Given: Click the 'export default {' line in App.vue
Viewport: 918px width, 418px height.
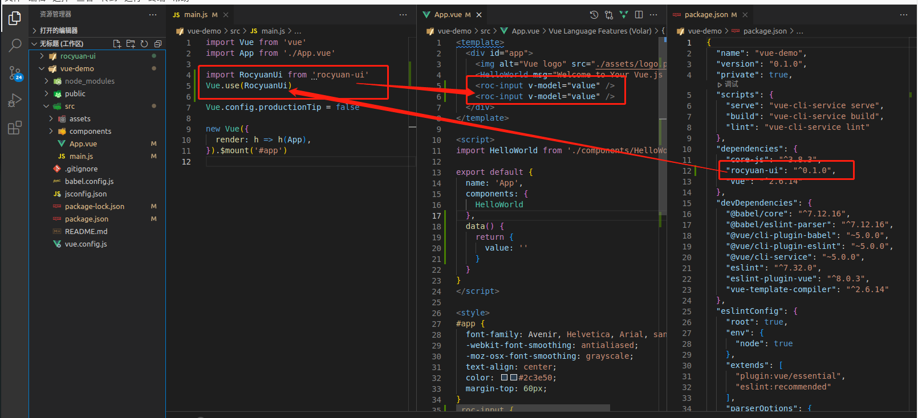Looking at the screenshot, I should pyautogui.click(x=494, y=172).
